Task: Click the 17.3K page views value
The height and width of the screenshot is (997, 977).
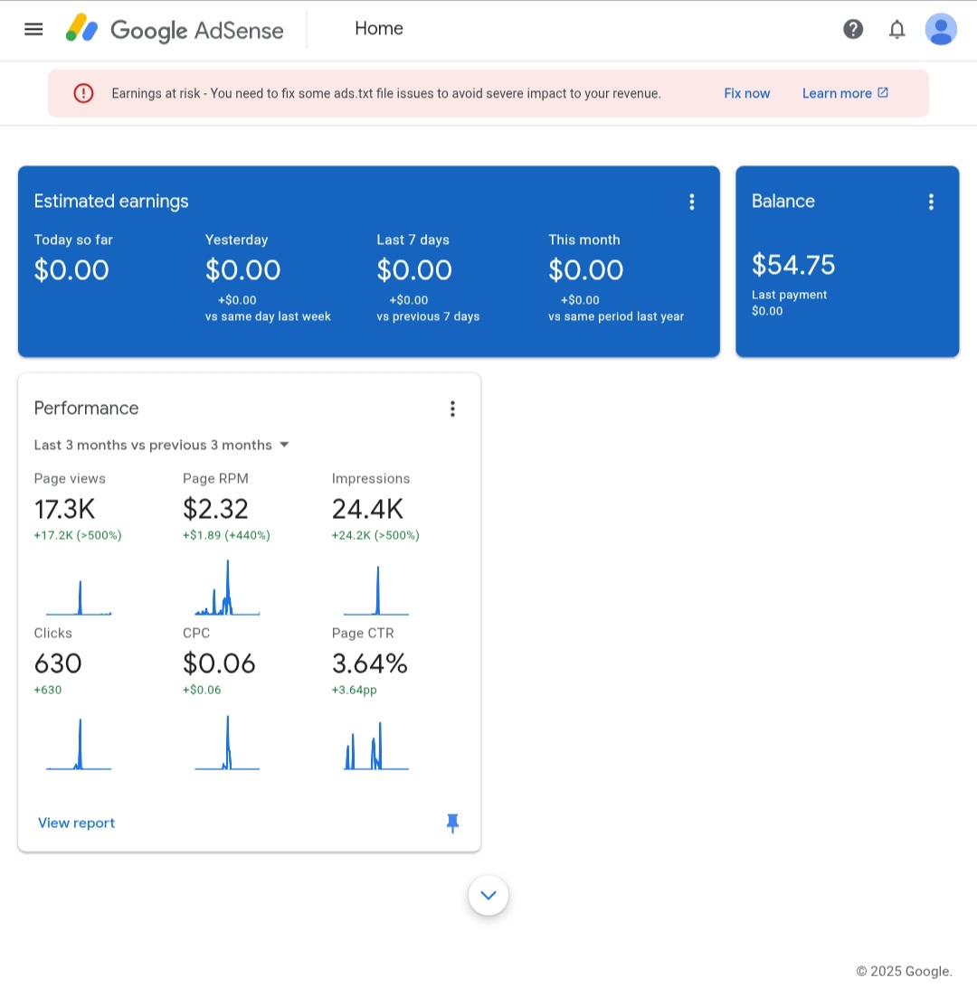Action: pos(64,509)
